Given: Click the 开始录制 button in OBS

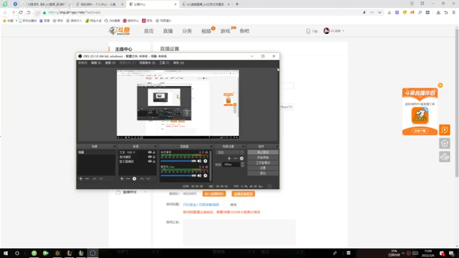Looking at the screenshot, I should click(263, 158).
